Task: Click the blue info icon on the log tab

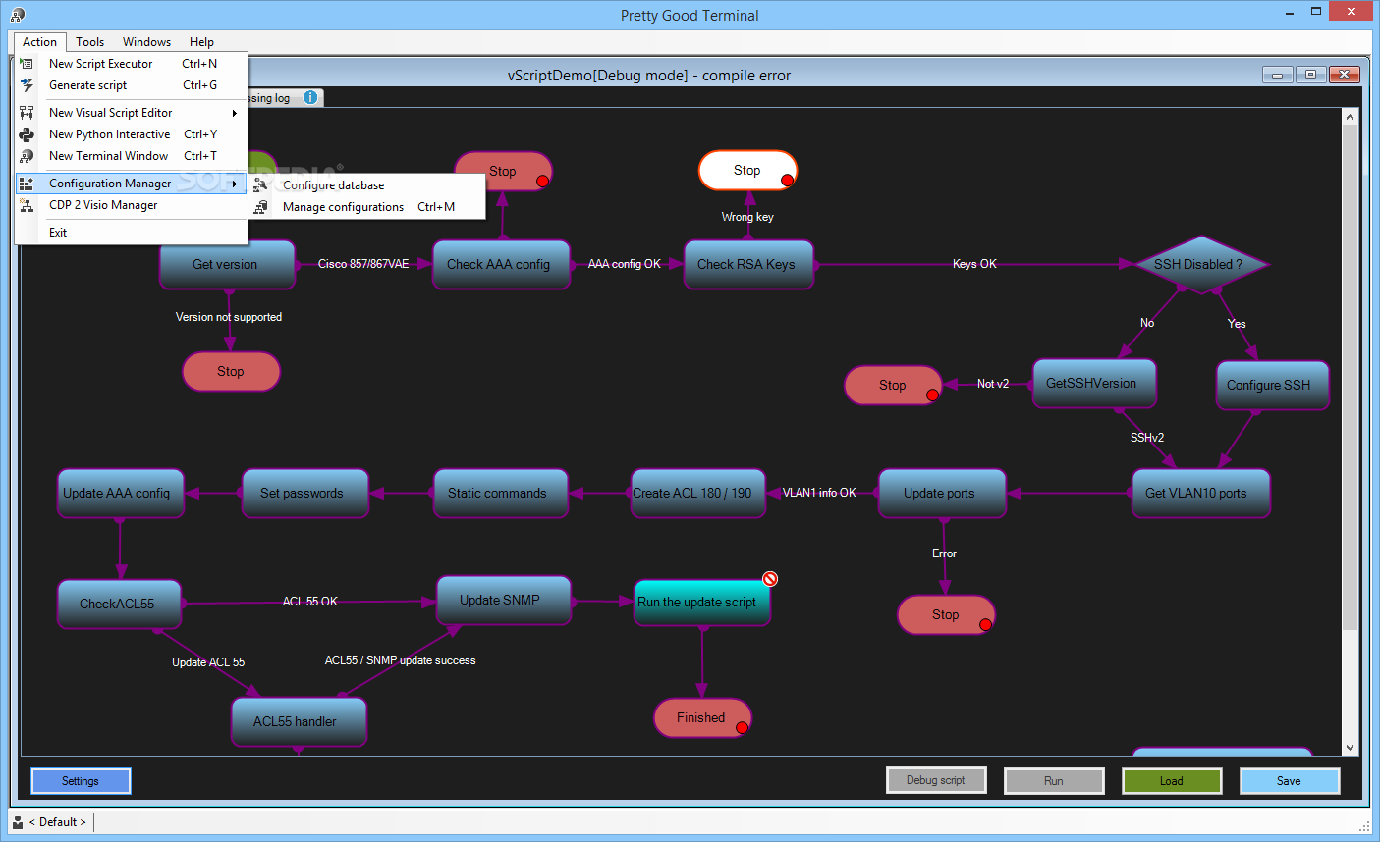Action: (x=310, y=97)
